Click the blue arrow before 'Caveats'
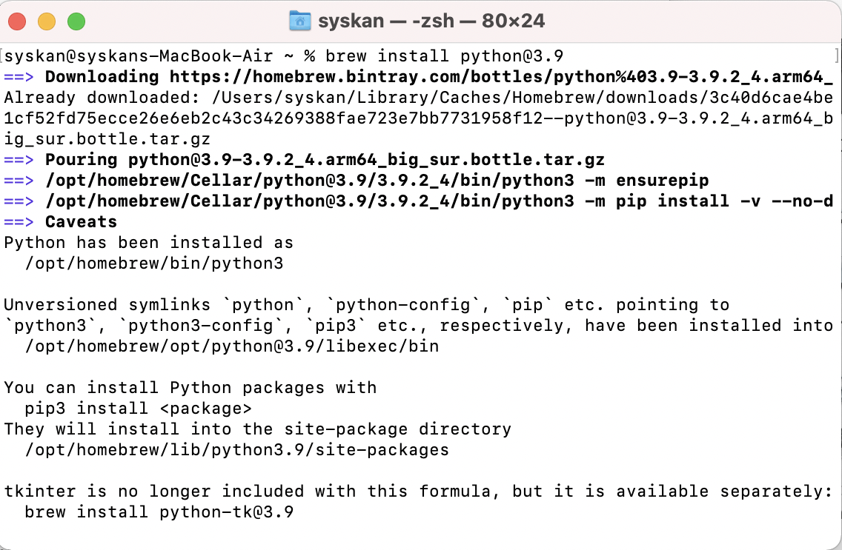This screenshot has width=842, height=550. pyautogui.click(x=19, y=222)
